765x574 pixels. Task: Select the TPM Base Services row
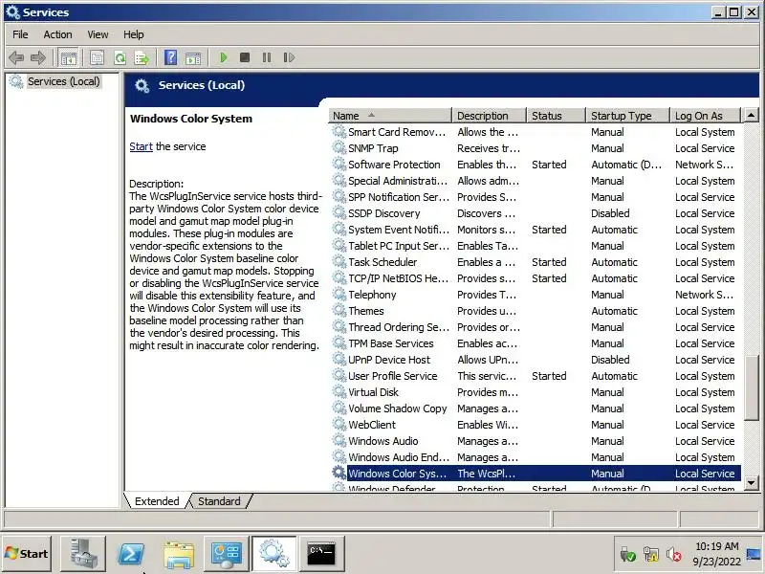[535, 343]
